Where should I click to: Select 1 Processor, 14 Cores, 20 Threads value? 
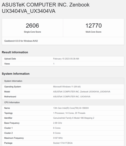[x=69, y=113]
